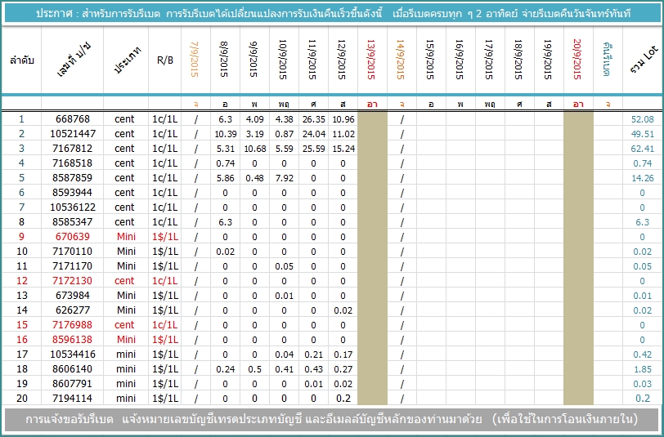Image resolution: width=664 pixels, height=437 pixels.
Task: Select the 15.24 cell
Action: [x=343, y=149]
